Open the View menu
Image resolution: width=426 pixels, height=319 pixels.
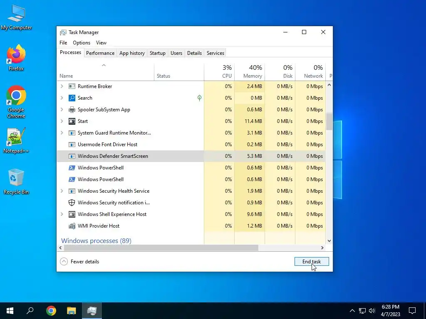coord(101,43)
